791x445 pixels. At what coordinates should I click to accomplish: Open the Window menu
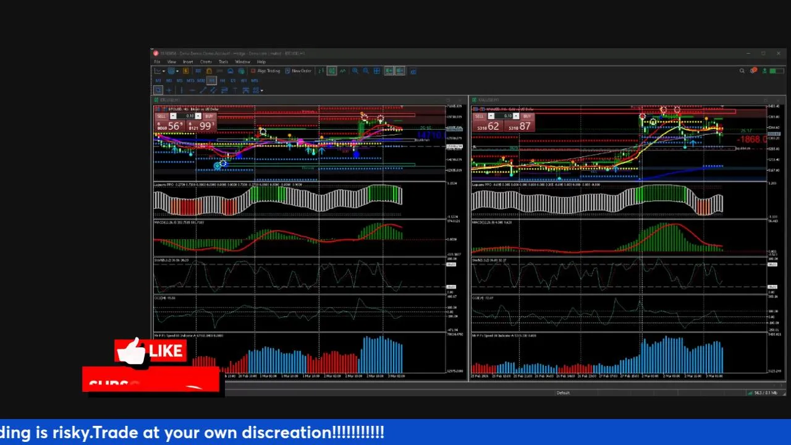click(242, 62)
